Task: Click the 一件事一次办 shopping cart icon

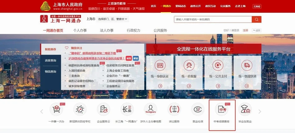Action: [x=56, y=110]
